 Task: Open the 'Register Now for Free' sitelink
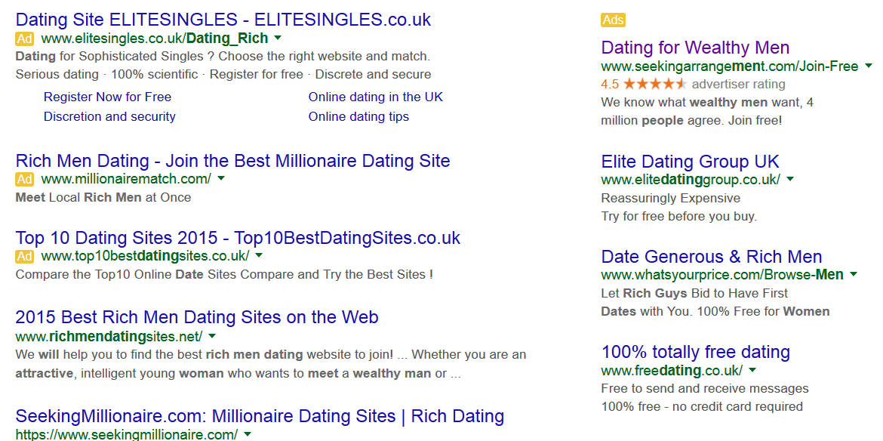(x=107, y=97)
